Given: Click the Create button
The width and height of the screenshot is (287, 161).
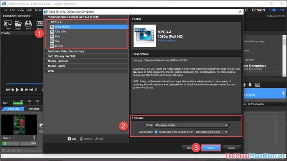Looking at the screenshot, I should pyautogui.click(x=211, y=148).
